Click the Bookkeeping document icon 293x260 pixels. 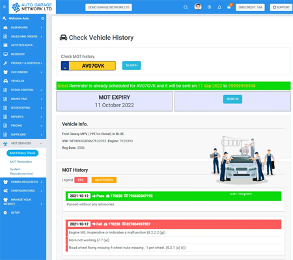[5, 108]
